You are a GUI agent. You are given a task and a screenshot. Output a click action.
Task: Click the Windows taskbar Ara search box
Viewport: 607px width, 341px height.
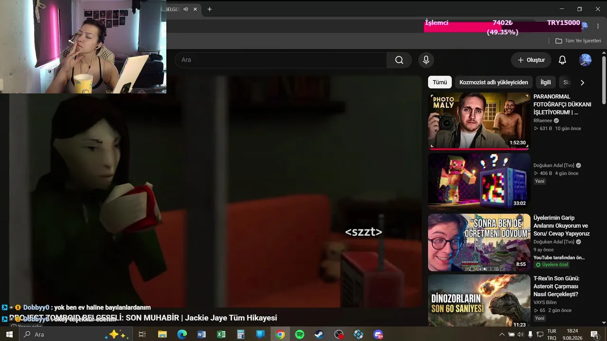(76, 334)
